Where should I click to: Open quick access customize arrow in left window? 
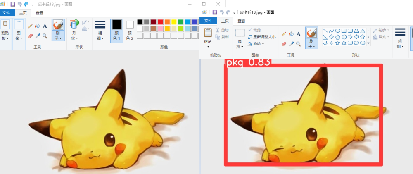tap(32, 5)
